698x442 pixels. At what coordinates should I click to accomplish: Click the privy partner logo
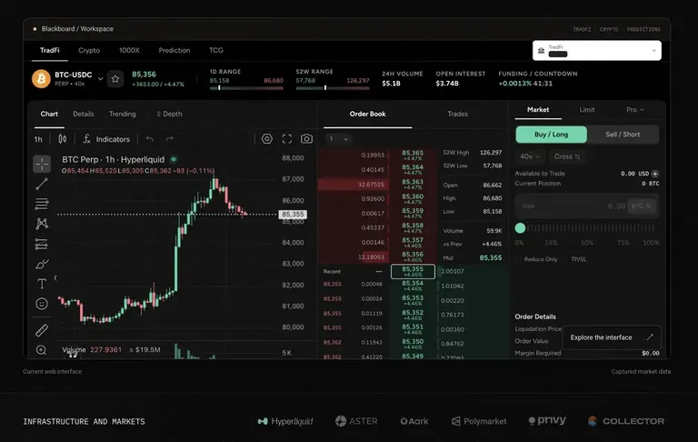point(546,420)
